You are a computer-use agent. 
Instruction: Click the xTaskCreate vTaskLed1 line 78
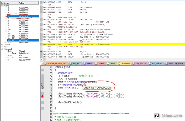pyautogui.click(x=91, y=93)
